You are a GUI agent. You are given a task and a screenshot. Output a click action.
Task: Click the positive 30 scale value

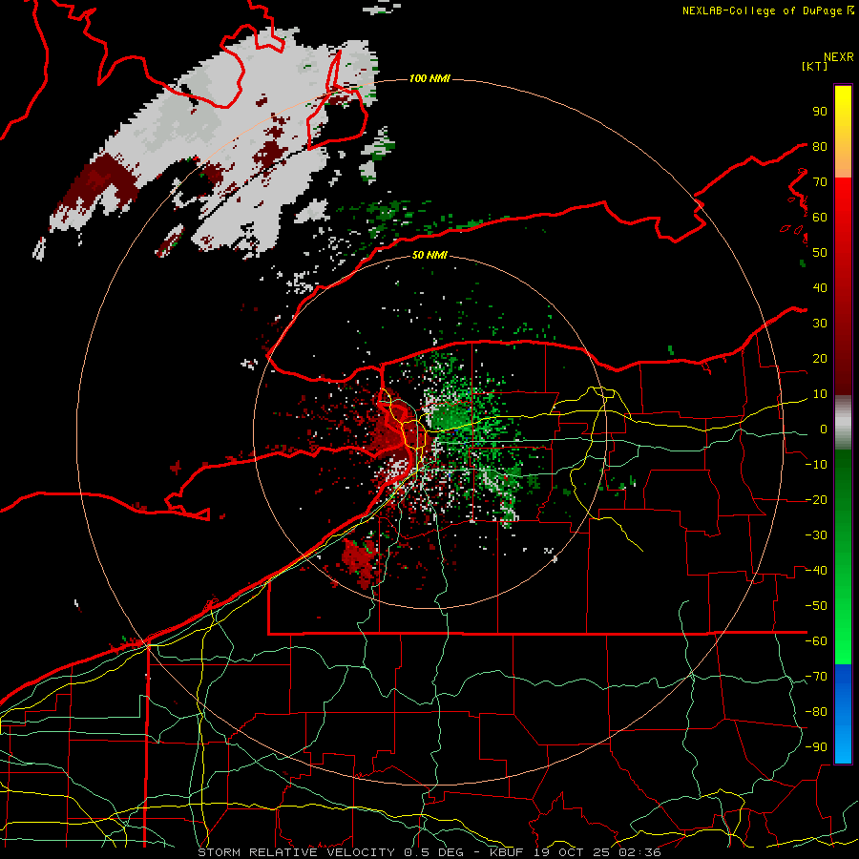[820, 324]
